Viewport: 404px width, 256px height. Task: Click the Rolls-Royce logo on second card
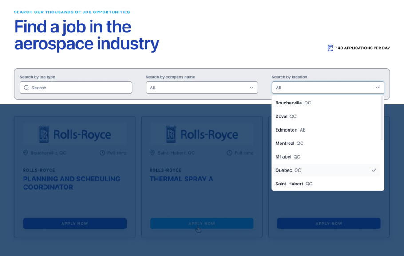(x=202, y=134)
